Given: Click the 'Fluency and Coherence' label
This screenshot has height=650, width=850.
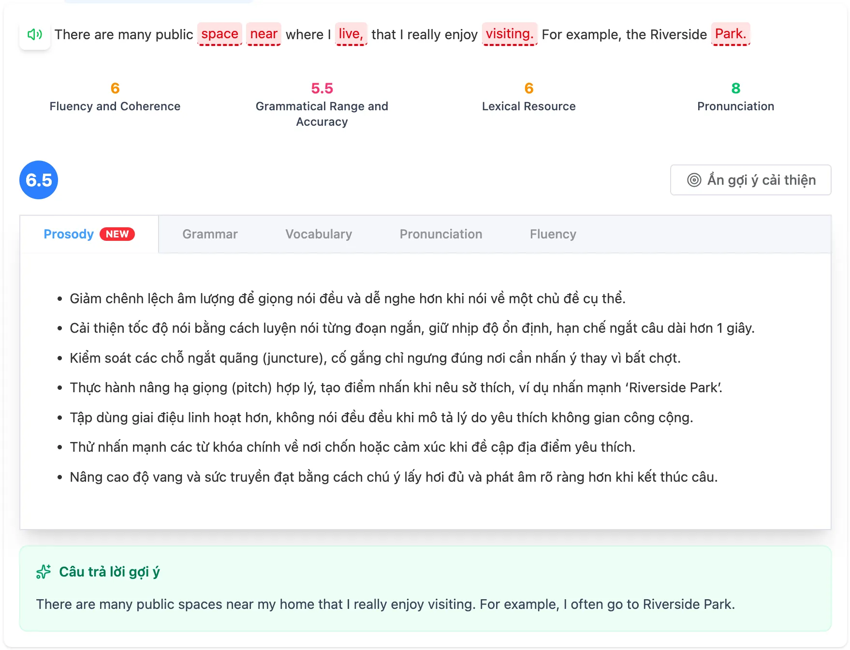Looking at the screenshot, I should [115, 106].
